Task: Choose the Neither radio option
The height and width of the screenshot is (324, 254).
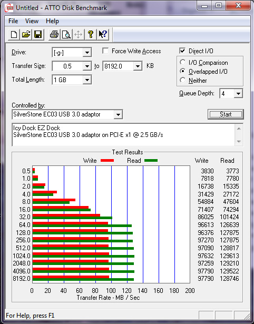Action: (183, 80)
